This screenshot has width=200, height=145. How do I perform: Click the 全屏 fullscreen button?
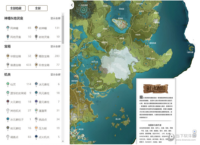pyautogui.click(x=38, y=8)
